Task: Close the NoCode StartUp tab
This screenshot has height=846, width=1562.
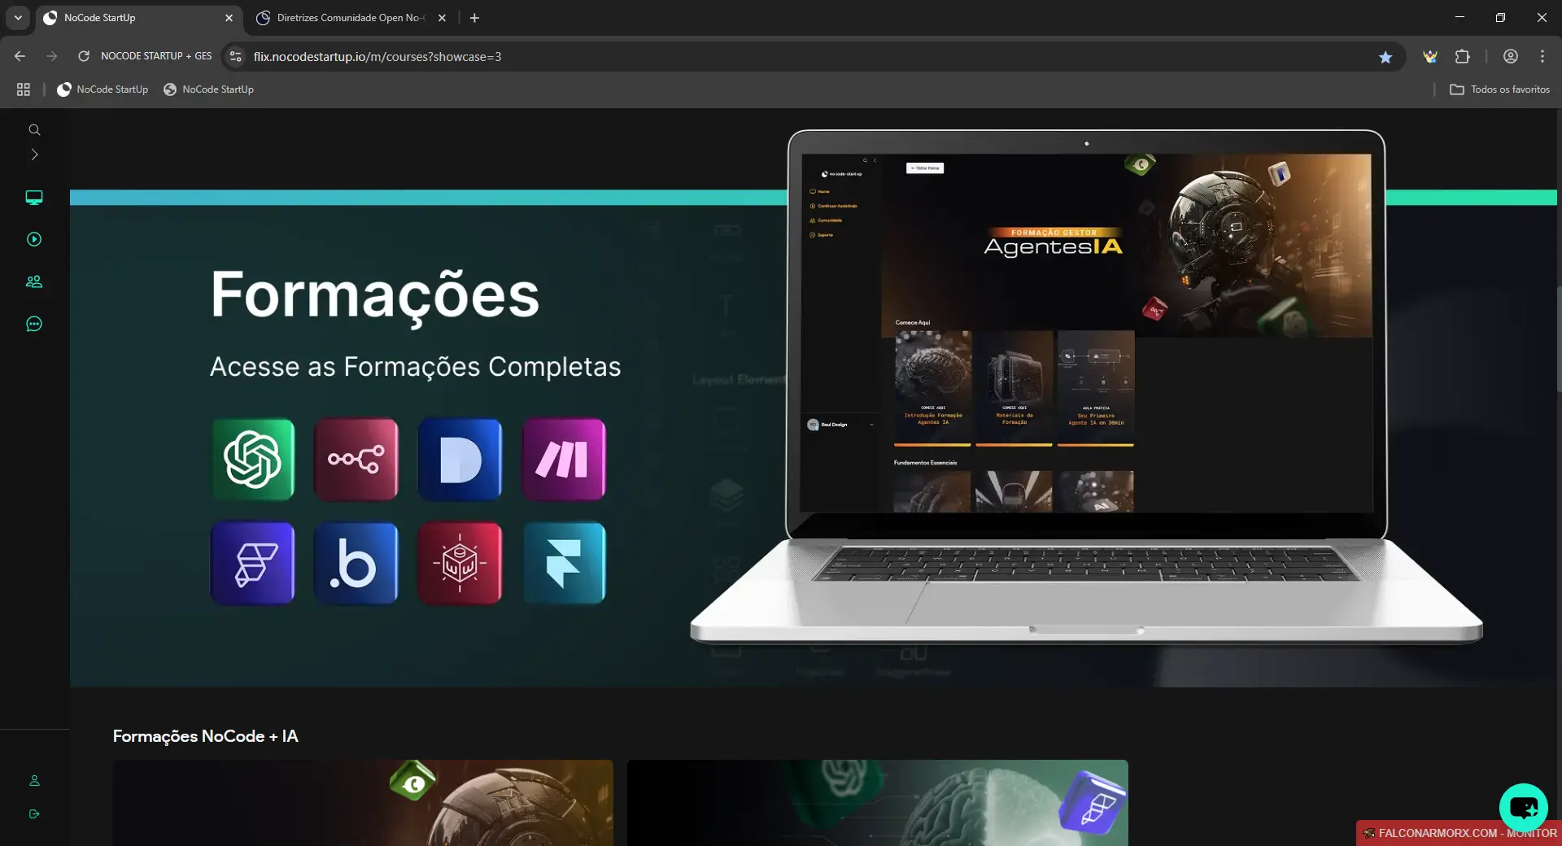Action: click(229, 18)
